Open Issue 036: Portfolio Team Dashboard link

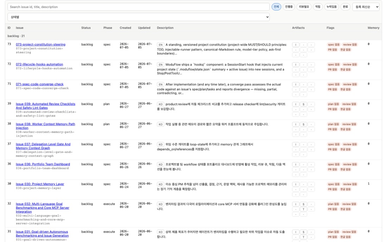point(43,164)
